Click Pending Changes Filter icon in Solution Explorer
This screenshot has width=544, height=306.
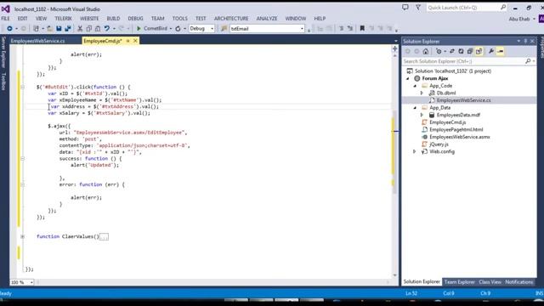(439, 51)
